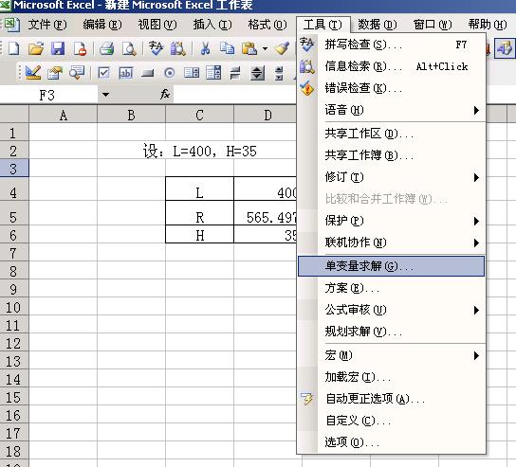
Task: Select the Toggle Button control tool
Action: (x=235, y=73)
